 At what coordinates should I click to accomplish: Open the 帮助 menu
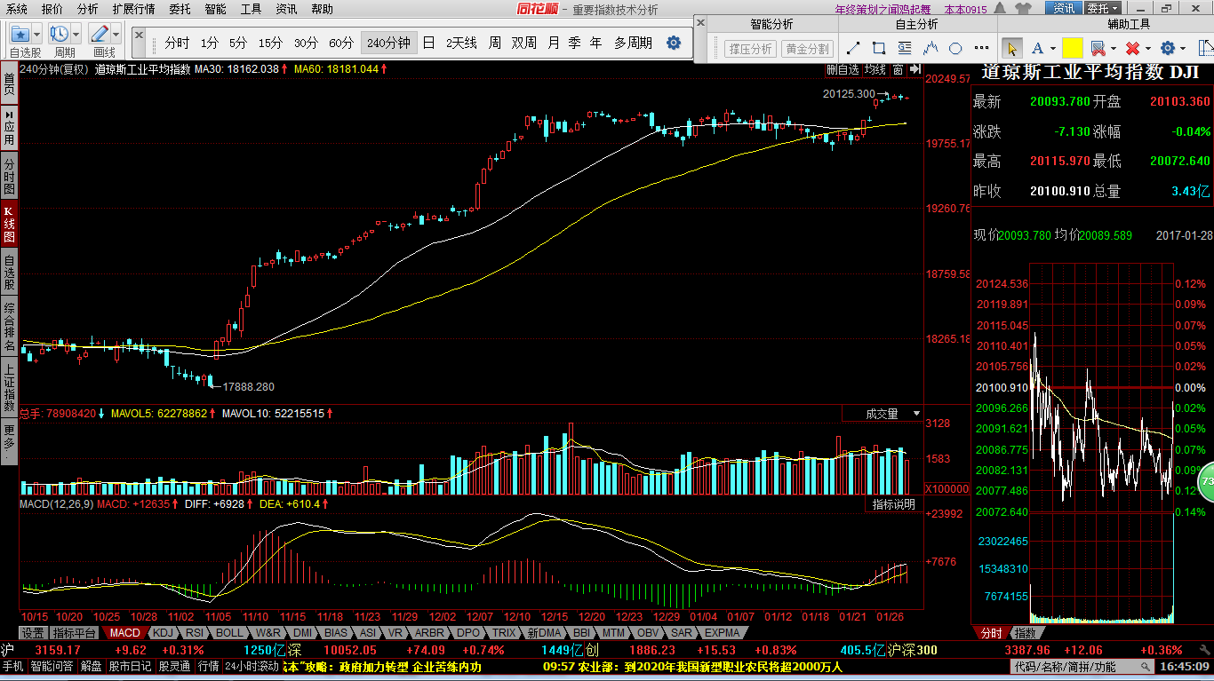pos(322,9)
